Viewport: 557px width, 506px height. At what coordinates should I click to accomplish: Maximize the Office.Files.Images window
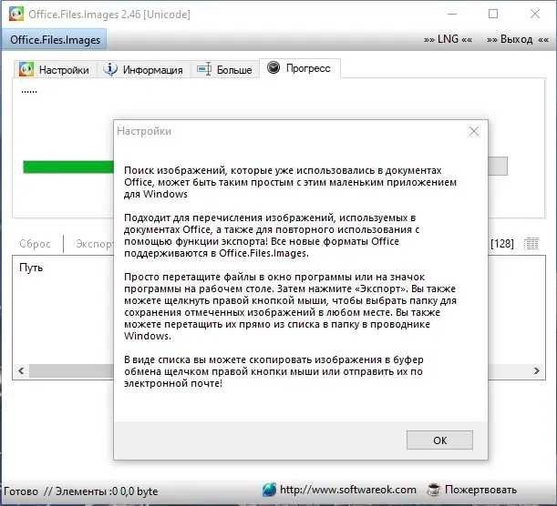(x=493, y=15)
